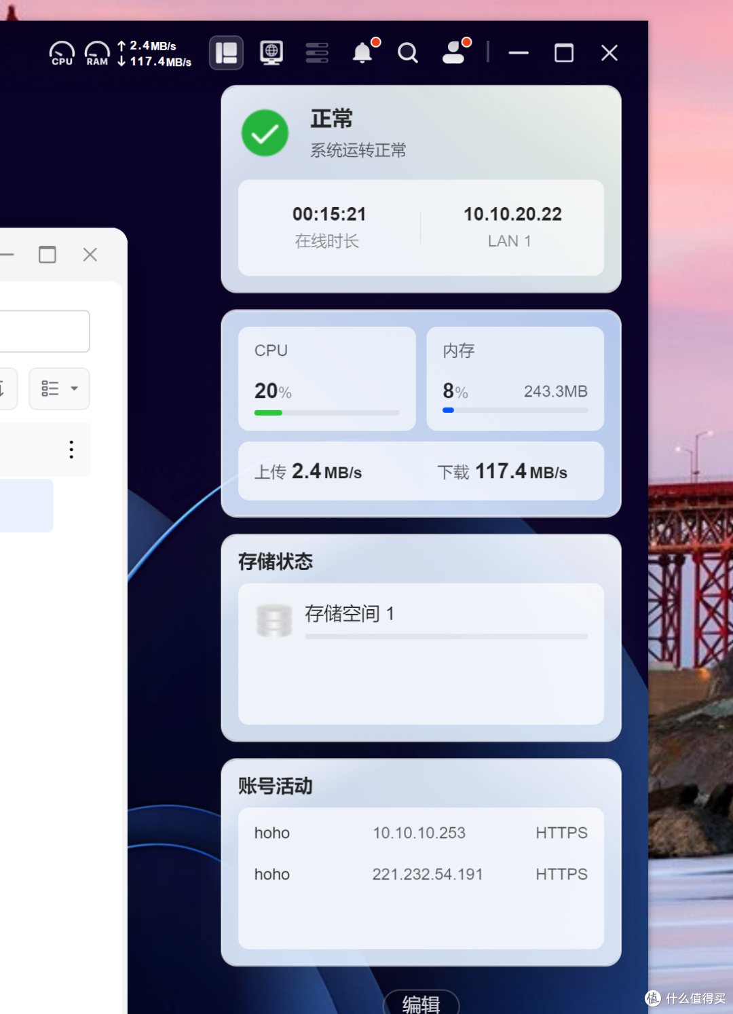
Task: Open the task list lines icon
Action: tap(317, 52)
